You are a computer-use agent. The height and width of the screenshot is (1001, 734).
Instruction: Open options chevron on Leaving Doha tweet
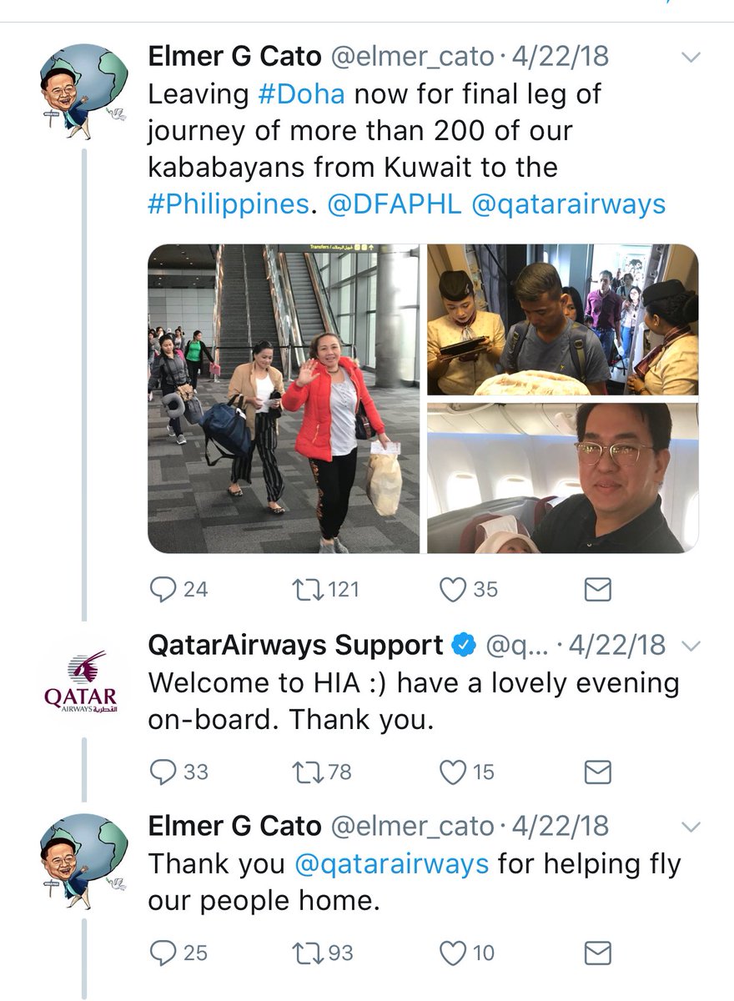691,58
